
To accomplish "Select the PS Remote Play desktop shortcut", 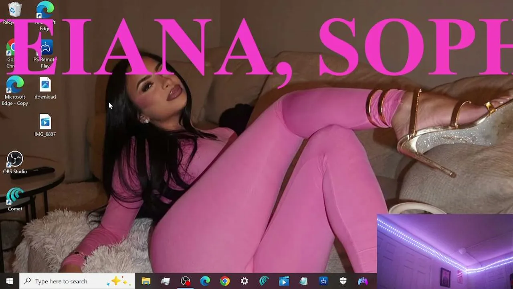I will click(45, 54).
